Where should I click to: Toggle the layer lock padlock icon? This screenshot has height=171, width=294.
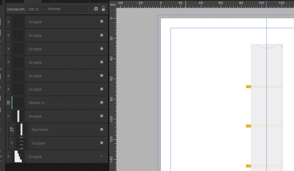click(x=103, y=9)
